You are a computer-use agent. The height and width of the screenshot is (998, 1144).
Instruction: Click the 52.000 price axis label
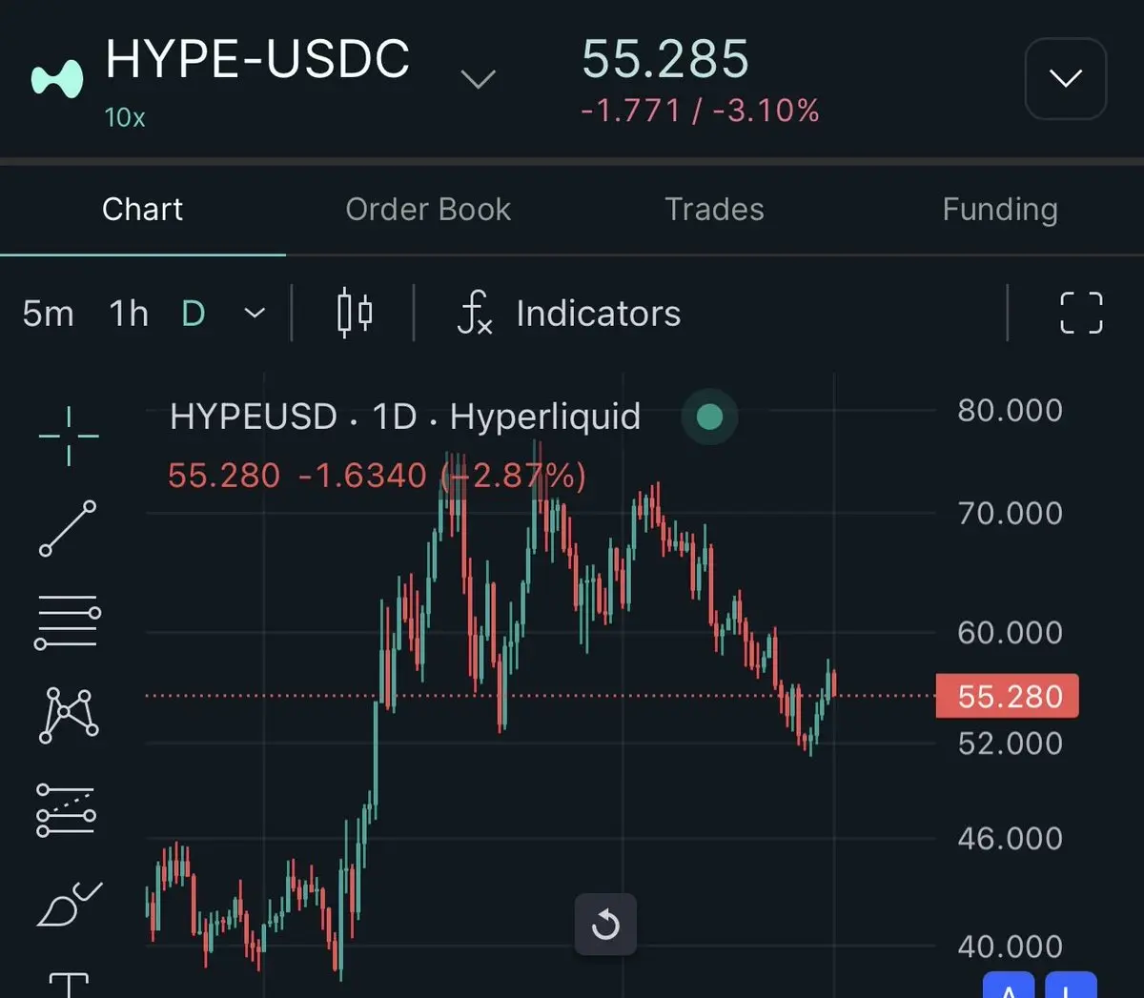[x=1010, y=743]
